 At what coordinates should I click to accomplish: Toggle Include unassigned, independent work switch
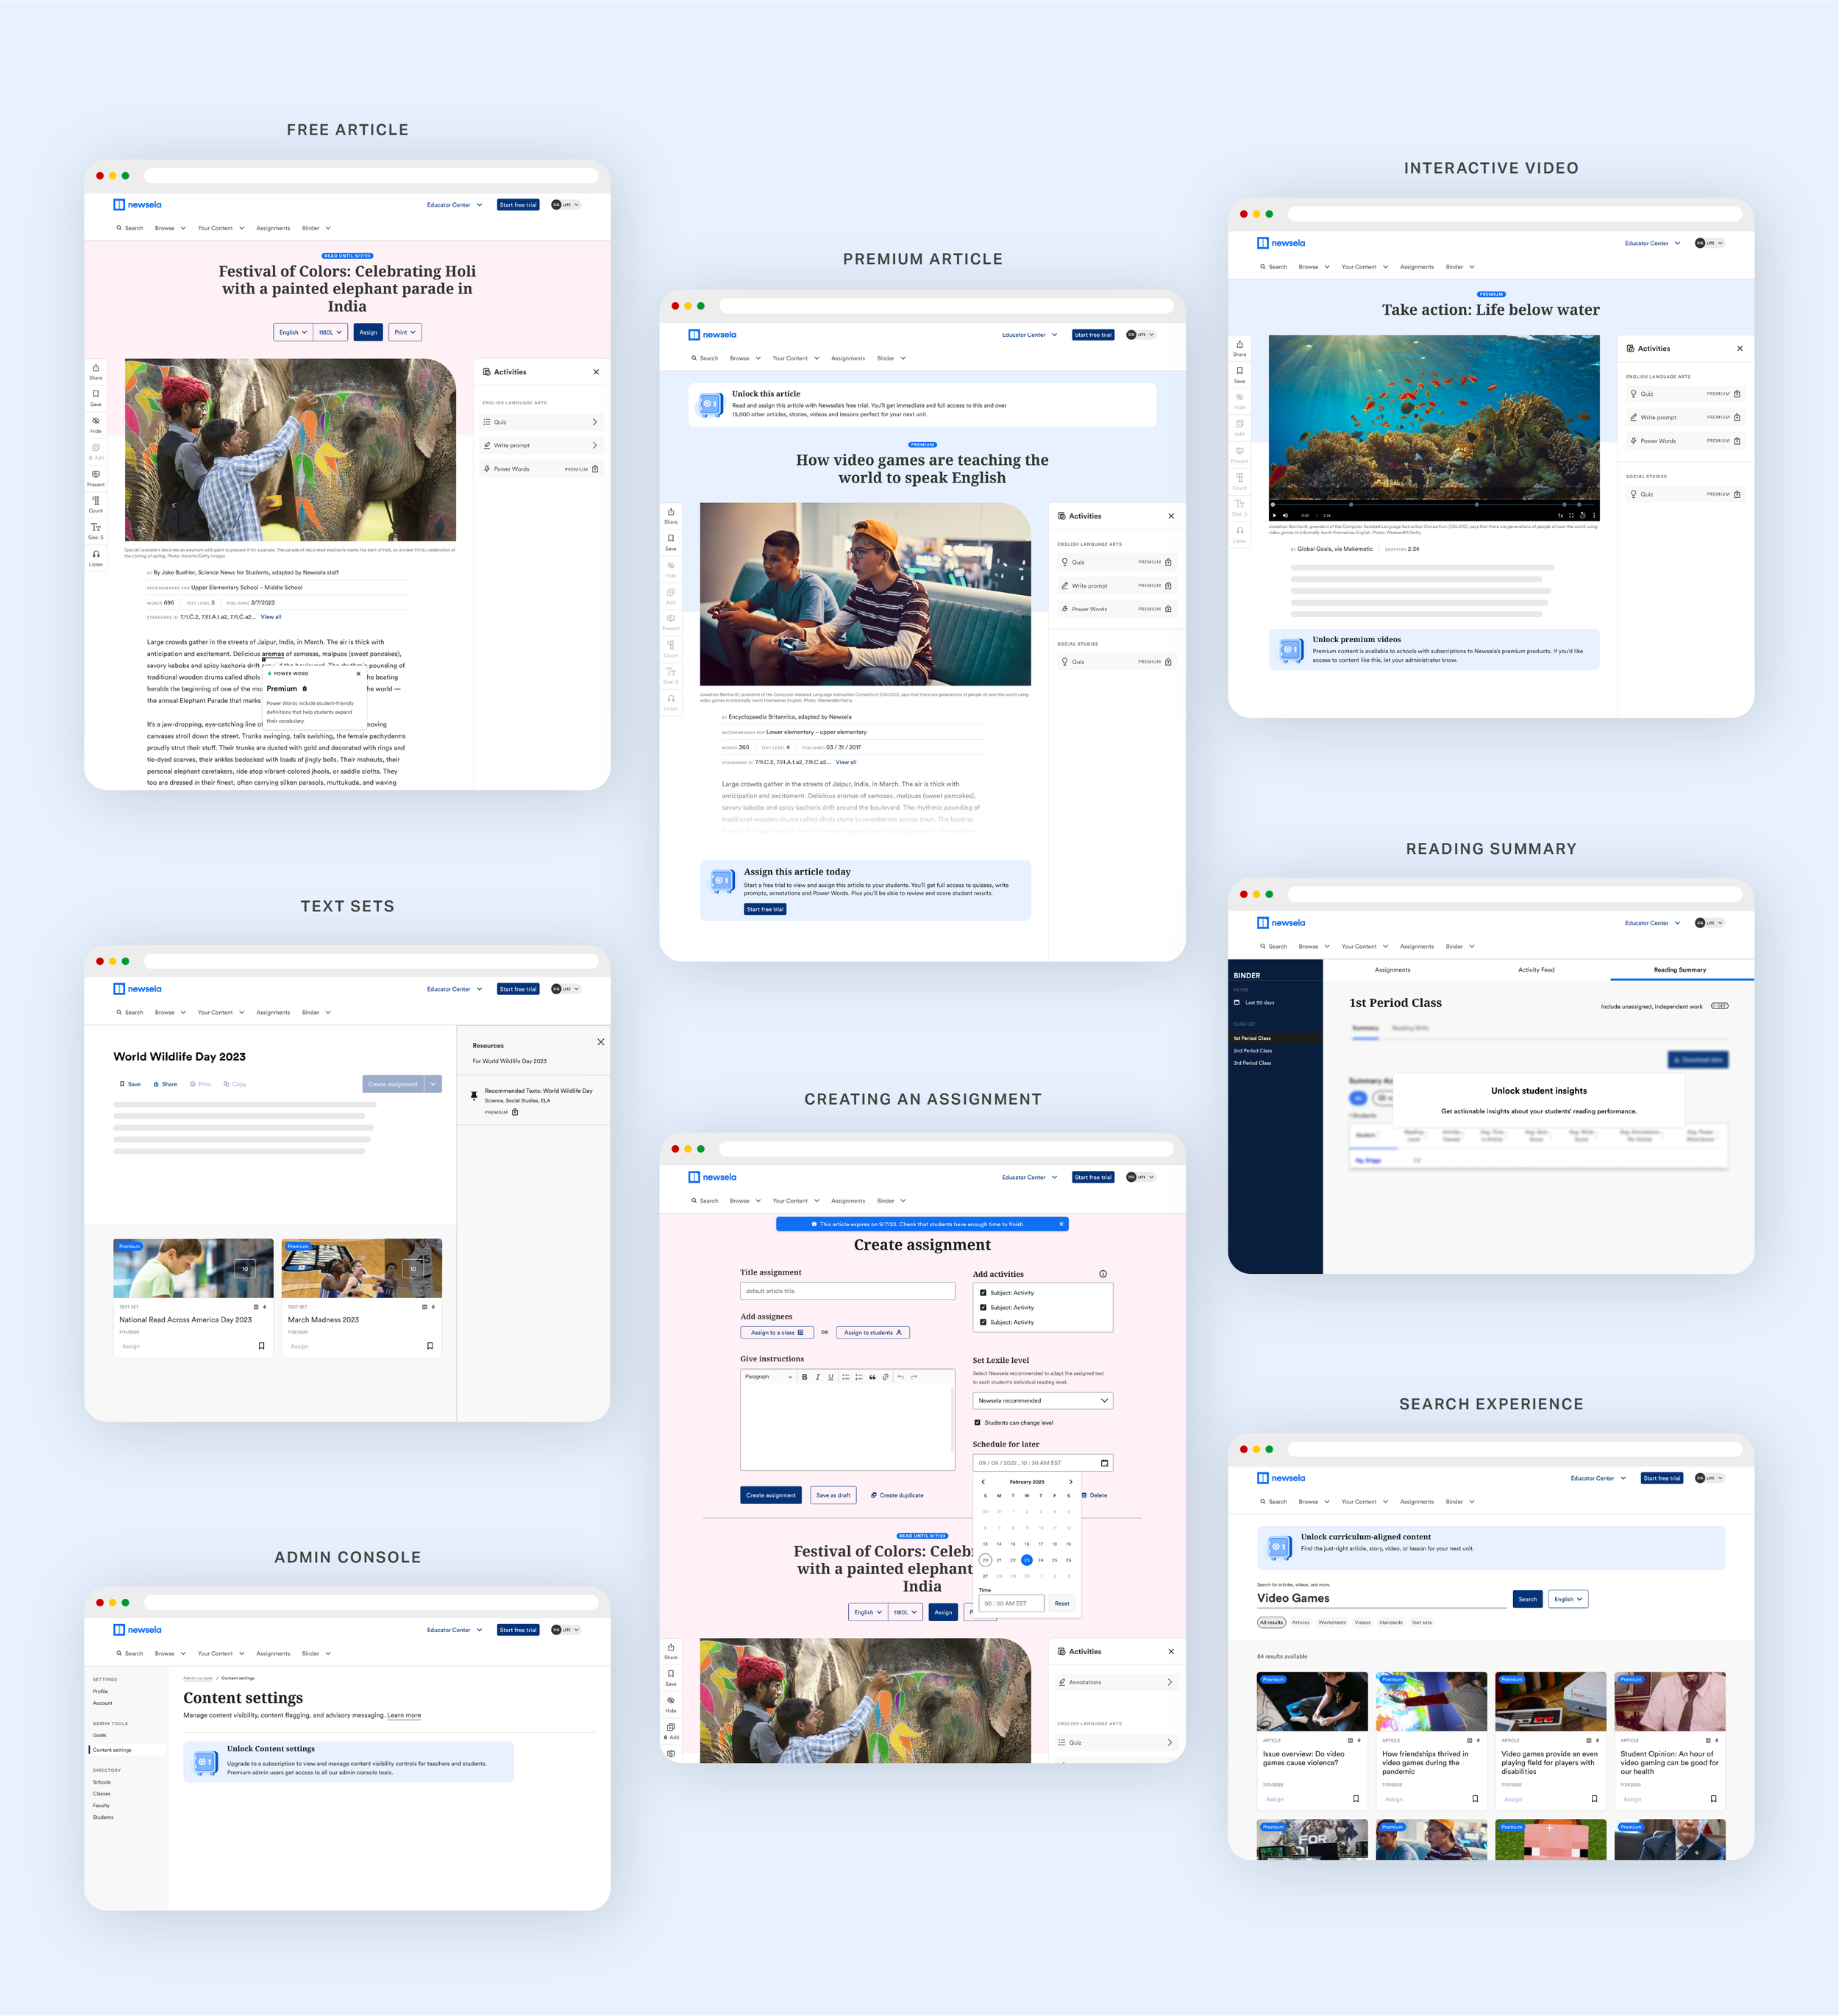point(1719,1006)
